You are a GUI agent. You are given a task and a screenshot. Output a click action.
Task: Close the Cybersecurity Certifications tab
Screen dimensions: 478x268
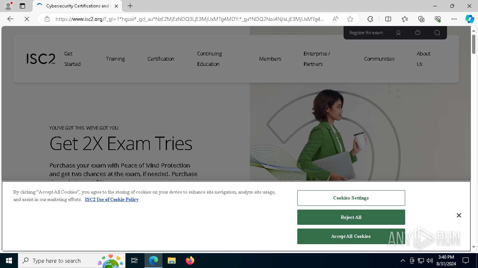116,6
